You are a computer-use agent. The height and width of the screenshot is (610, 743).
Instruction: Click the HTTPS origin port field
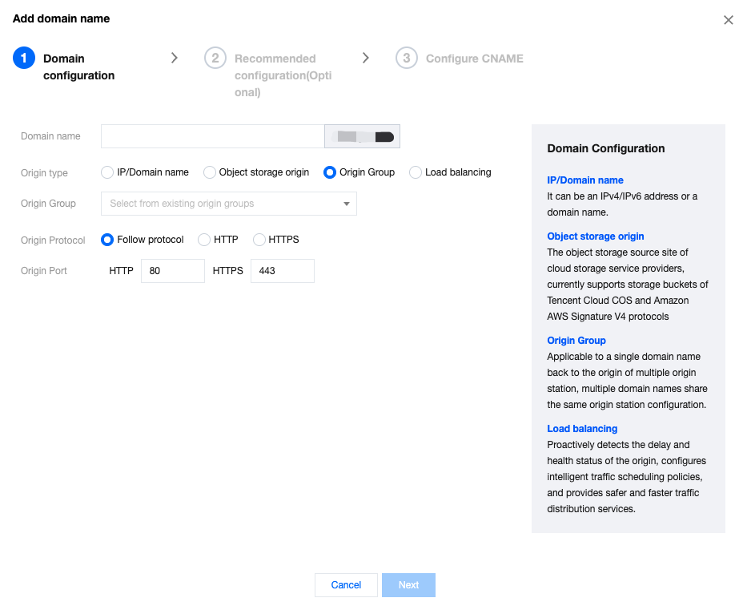coord(282,271)
